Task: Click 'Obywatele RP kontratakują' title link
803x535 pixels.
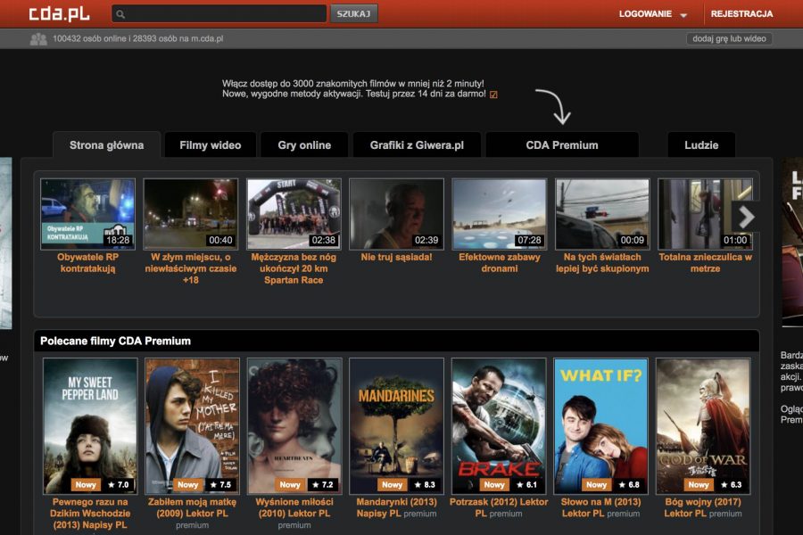Action: click(87, 263)
